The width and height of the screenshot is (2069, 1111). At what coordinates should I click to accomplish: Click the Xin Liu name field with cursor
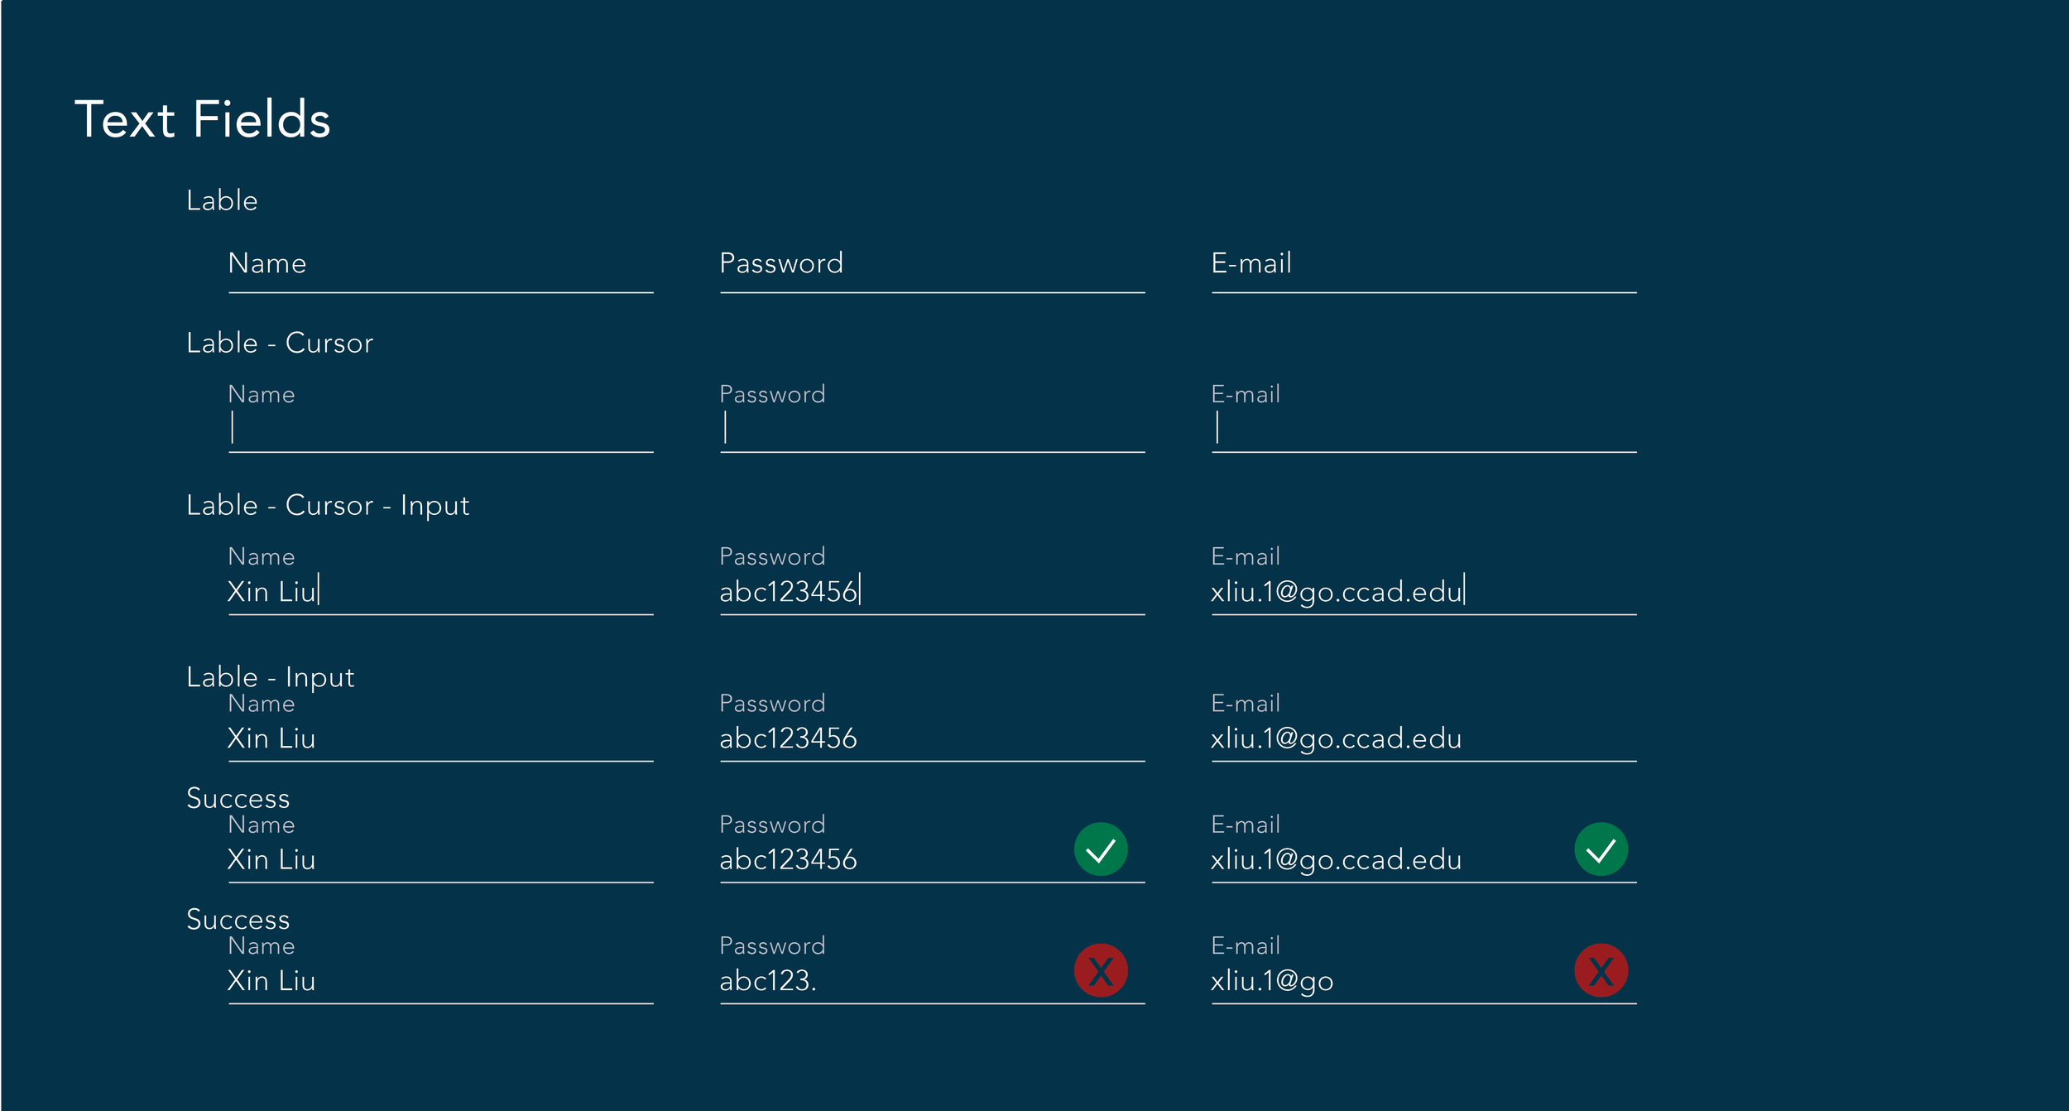coord(440,579)
